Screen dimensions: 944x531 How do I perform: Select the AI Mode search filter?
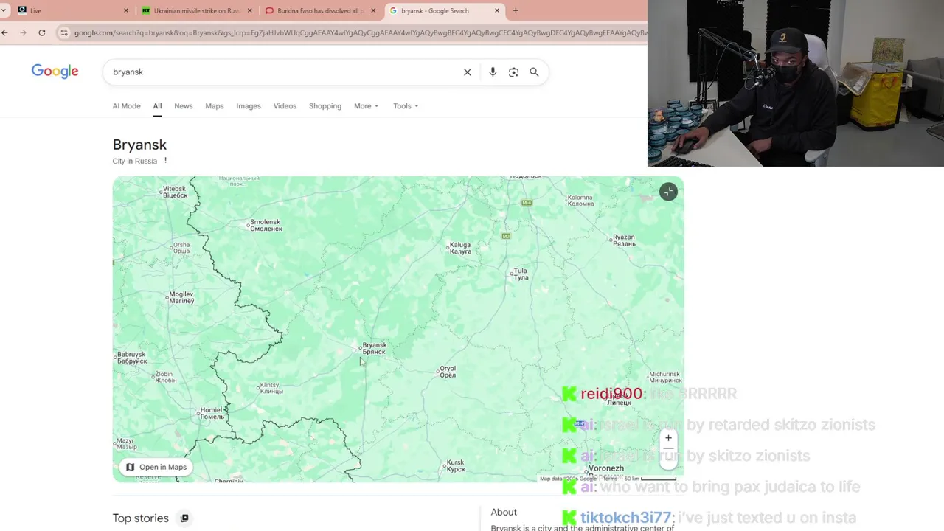point(126,106)
